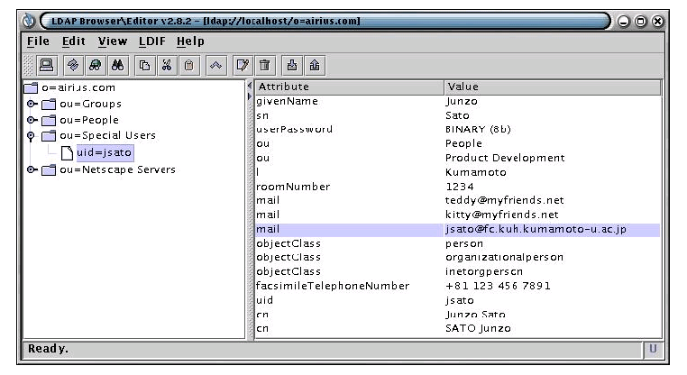687x375 pixels.
Task: Click the connect computer toolbar icon
Action: coord(47,66)
